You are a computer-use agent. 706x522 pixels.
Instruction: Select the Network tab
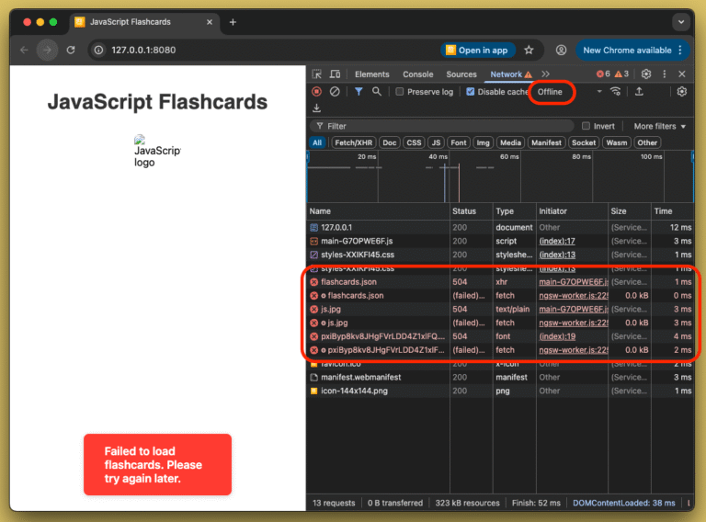coord(510,74)
